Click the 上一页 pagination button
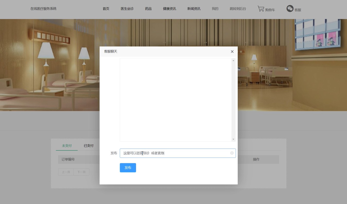The height and width of the screenshot is (204, 347). point(66,172)
